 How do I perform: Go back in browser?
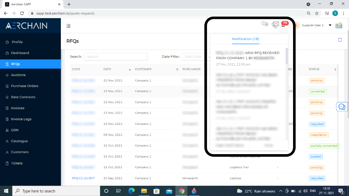point(6,13)
